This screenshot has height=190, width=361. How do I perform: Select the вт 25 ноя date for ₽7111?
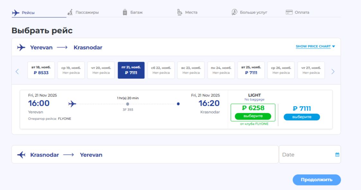coord(251,70)
